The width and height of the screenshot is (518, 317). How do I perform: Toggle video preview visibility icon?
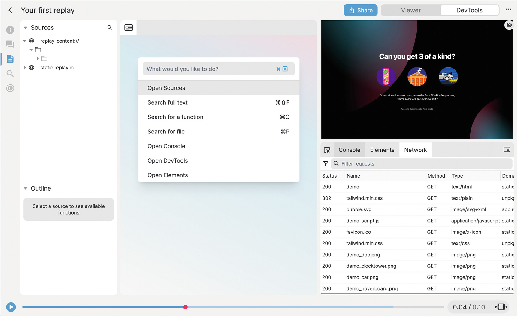(509, 25)
